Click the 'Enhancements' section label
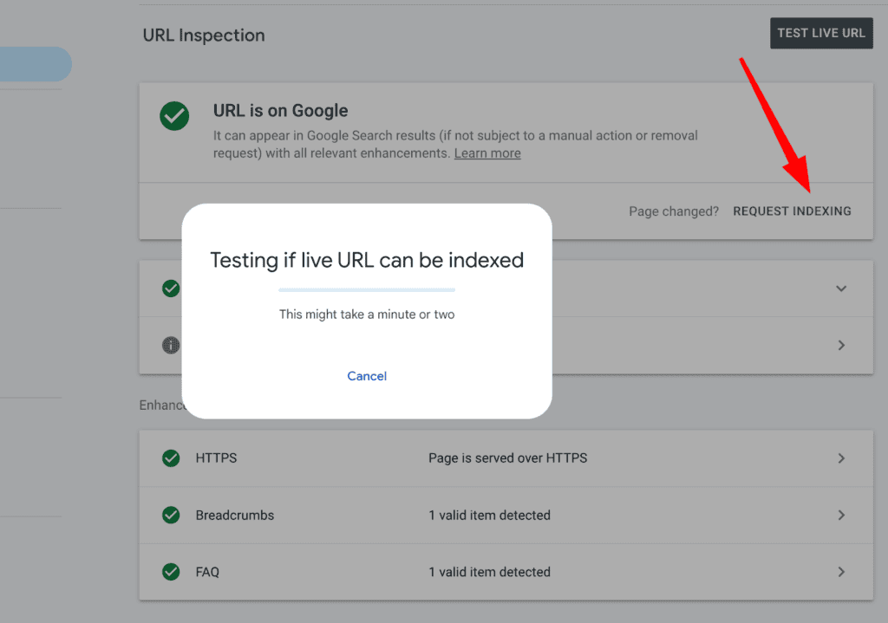Image resolution: width=888 pixels, height=623 pixels. [x=161, y=405]
